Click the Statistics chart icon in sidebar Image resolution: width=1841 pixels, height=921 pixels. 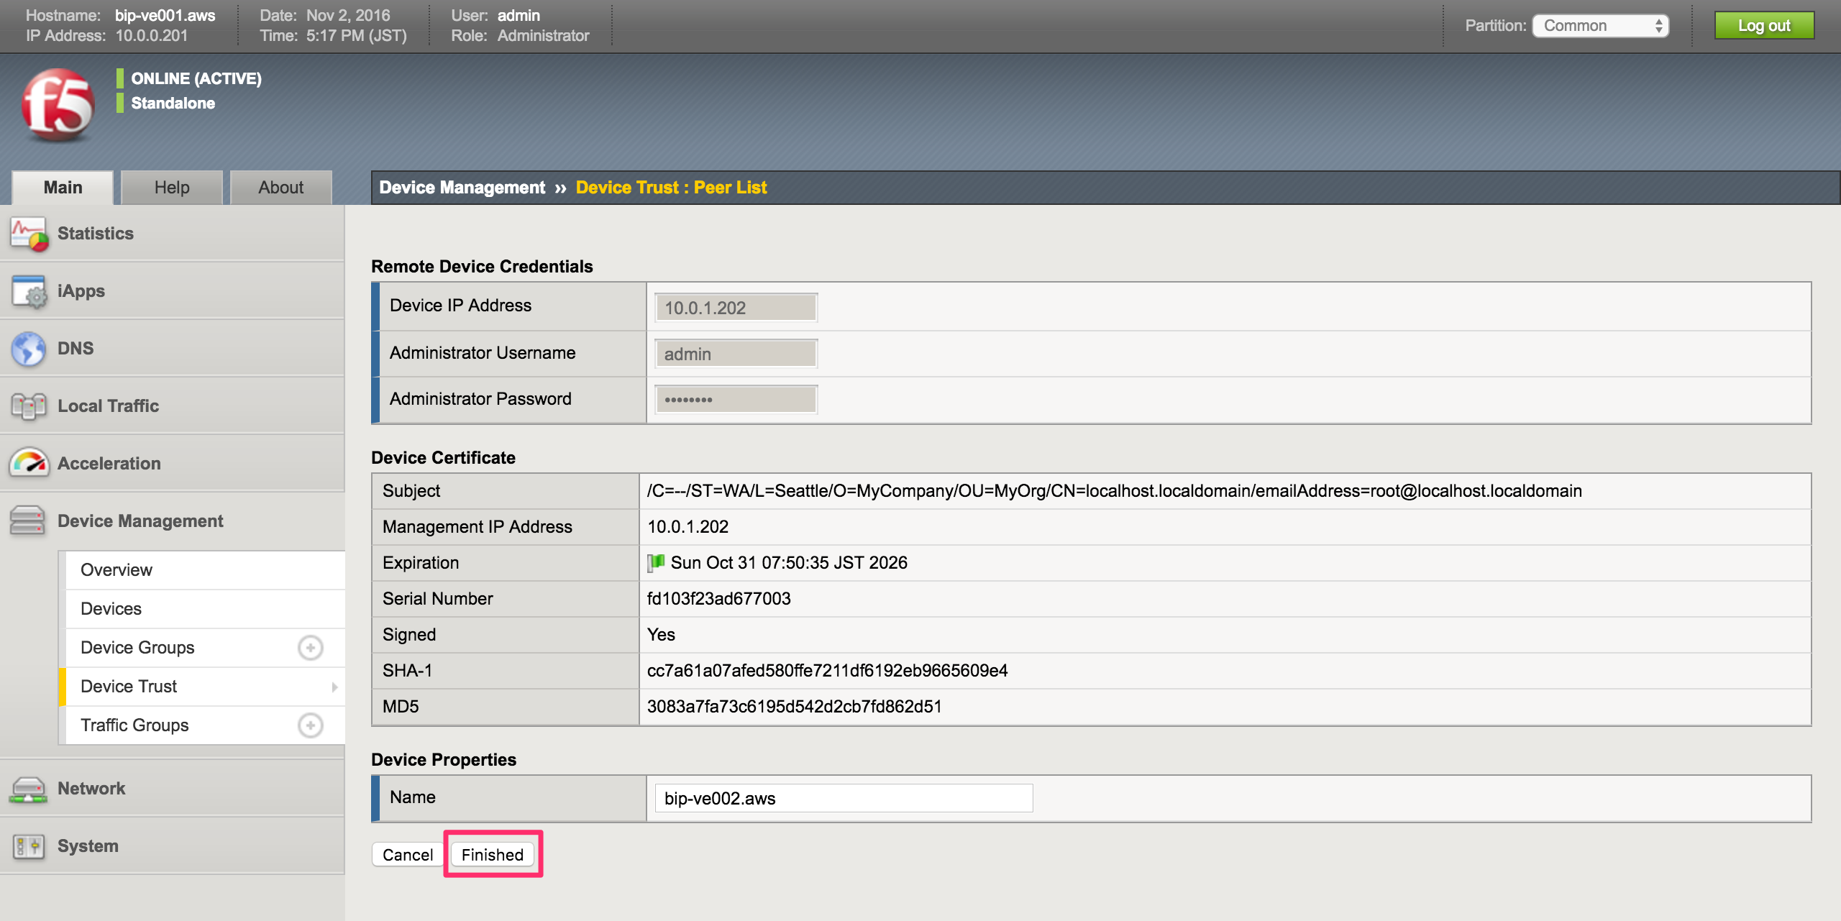pos(29,233)
